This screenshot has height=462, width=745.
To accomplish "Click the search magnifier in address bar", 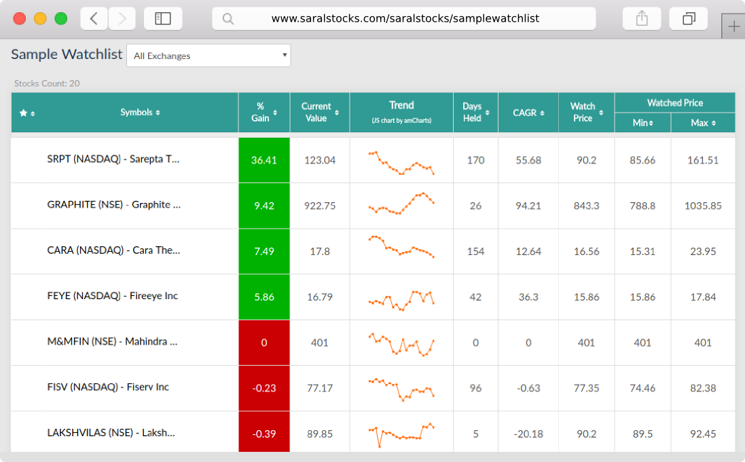I will click(x=228, y=18).
